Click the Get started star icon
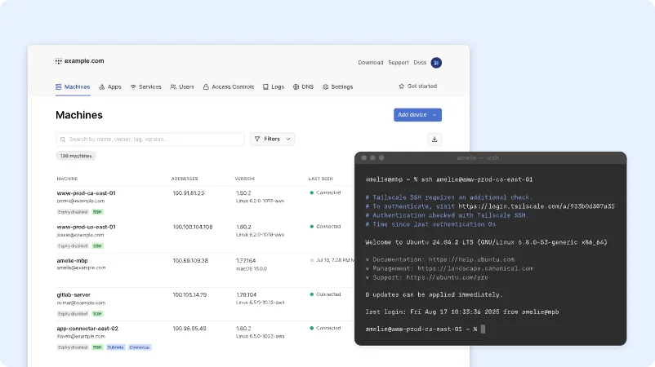This screenshot has width=655, height=367. pos(402,86)
